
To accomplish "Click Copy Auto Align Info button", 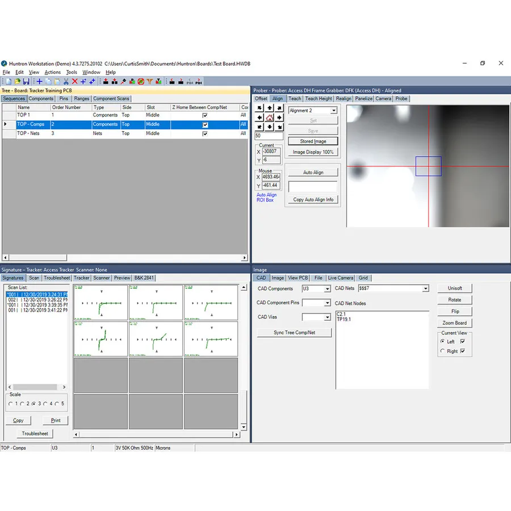I will 313,199.
